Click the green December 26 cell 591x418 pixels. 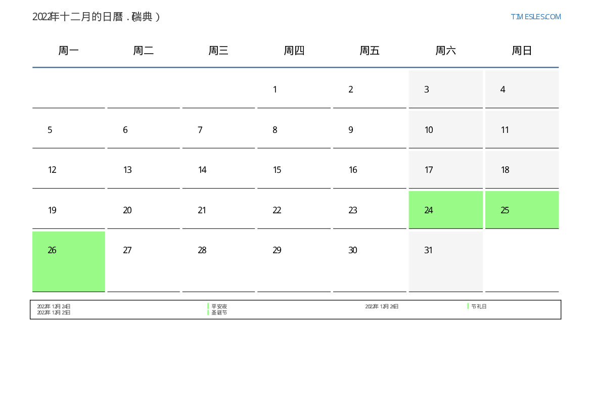coord(69,261)
